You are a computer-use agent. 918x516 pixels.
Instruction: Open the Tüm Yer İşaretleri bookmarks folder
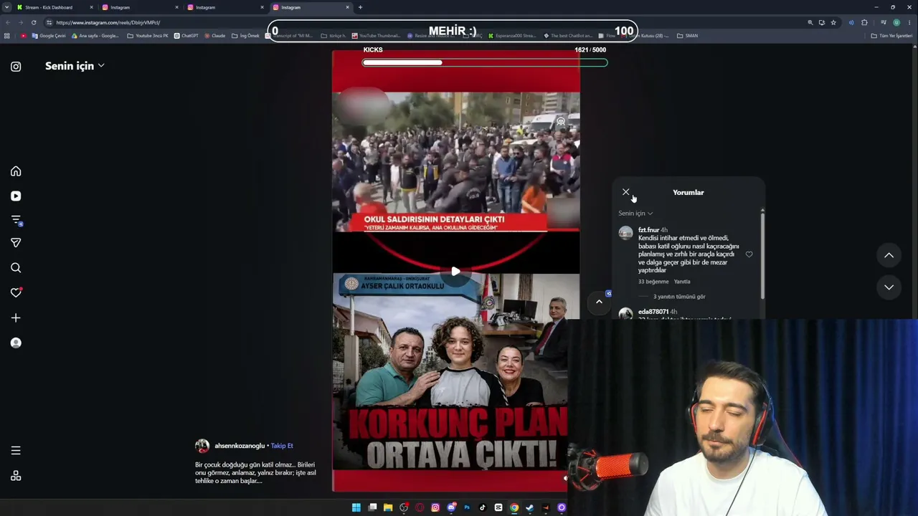[x=891, y=36]
